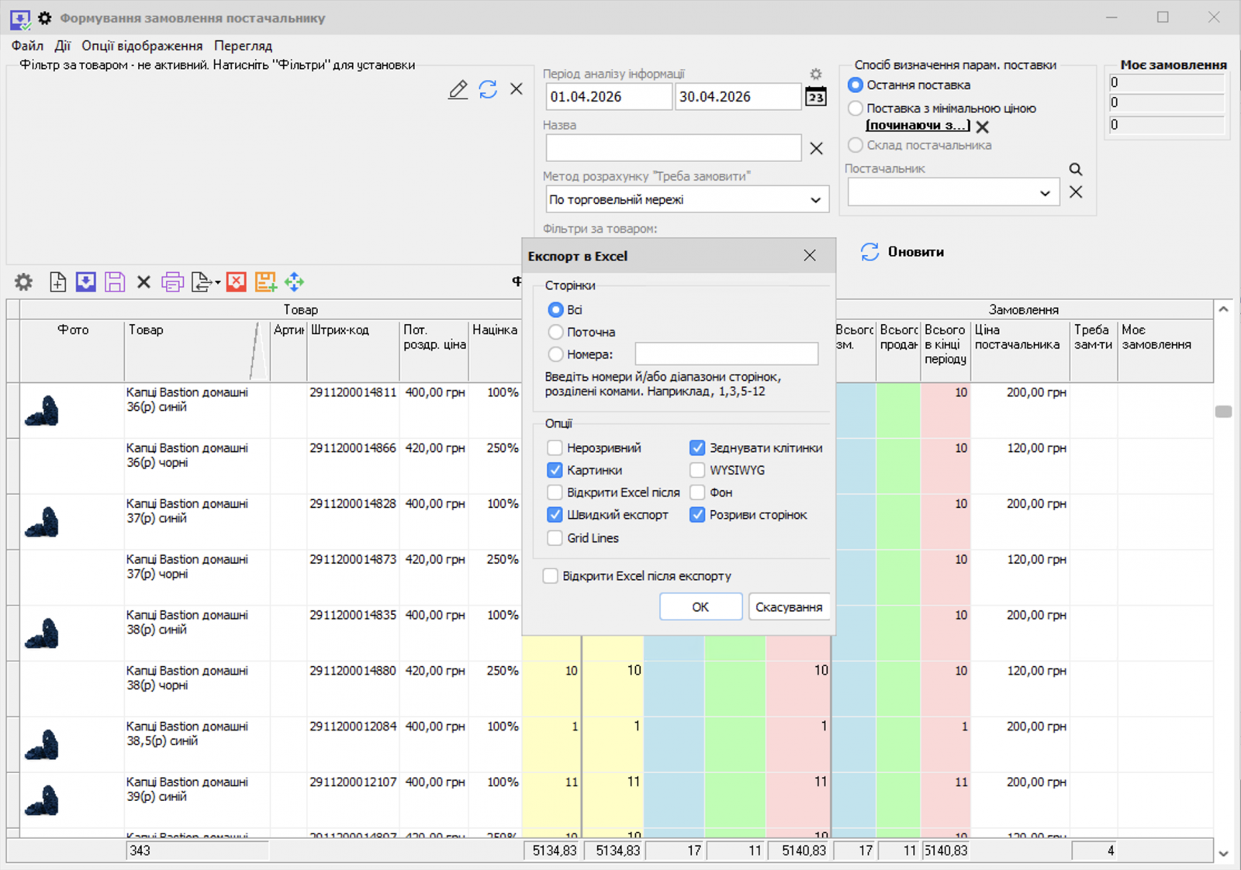Screen dimensions: 1241x870
Task: Click the purple save diskette icon
Action: pos(115,282)
